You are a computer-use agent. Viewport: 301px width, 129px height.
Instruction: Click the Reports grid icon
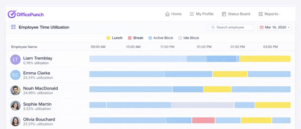260,14
